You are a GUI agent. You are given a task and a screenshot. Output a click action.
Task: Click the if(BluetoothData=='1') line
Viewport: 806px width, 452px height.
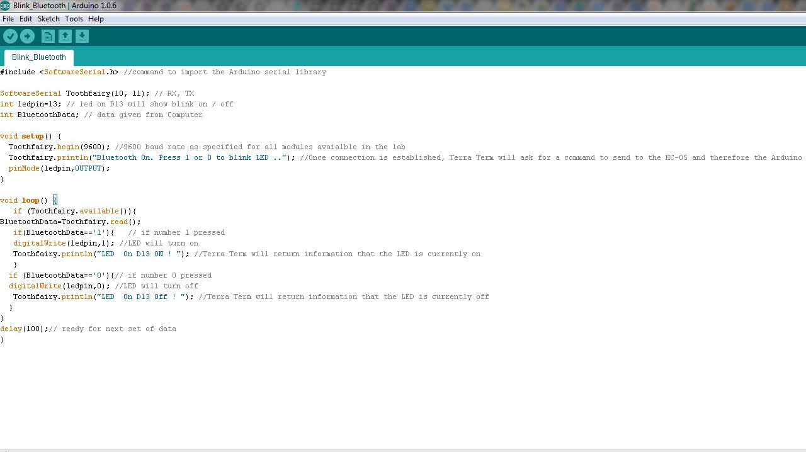(x=119, y=232)
